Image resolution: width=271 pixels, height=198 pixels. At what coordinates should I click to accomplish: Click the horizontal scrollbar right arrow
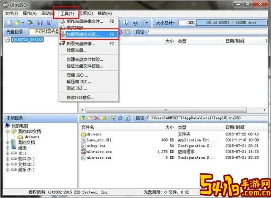coord(264,110)
